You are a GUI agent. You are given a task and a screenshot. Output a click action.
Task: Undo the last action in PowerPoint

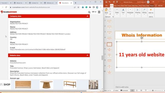point(110,2)
